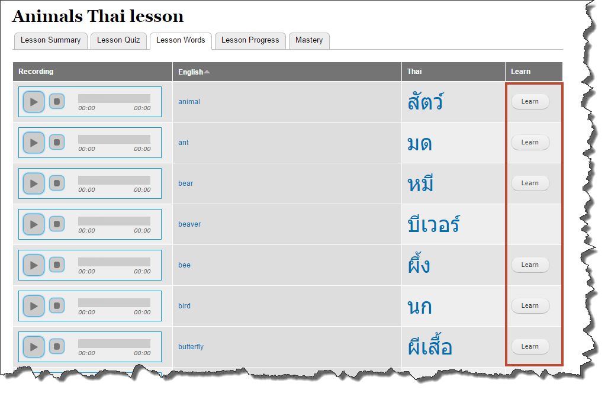Click the Thai column header
Image resolution: width=608 pixels, height=393 pixels.
(x=453, y=72)
